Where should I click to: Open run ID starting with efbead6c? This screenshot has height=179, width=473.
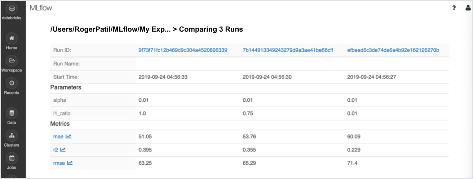click(x=393, y=50)
